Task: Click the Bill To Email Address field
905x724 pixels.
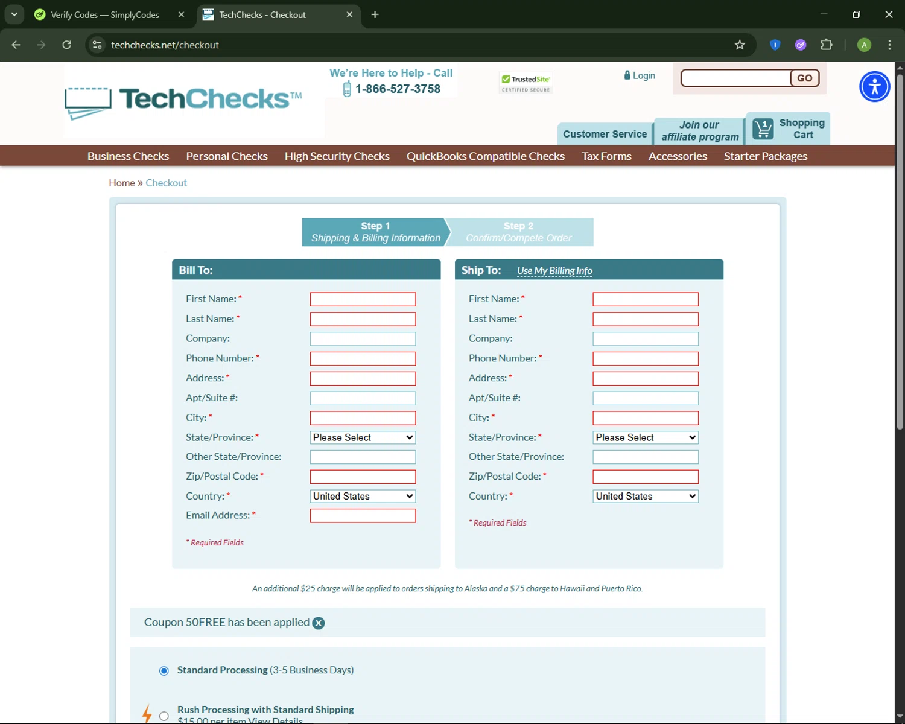Action: click(x=363, y=516)
